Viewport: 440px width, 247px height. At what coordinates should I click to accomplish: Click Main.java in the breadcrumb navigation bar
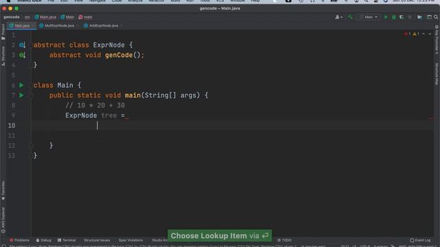(x=45, y=17)
